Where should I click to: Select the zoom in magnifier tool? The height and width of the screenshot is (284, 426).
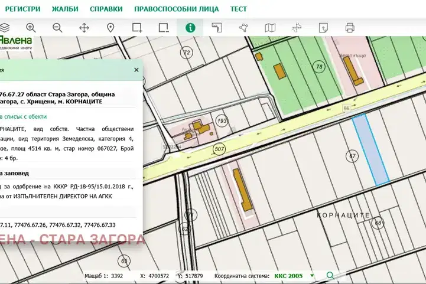click(31, 28)
